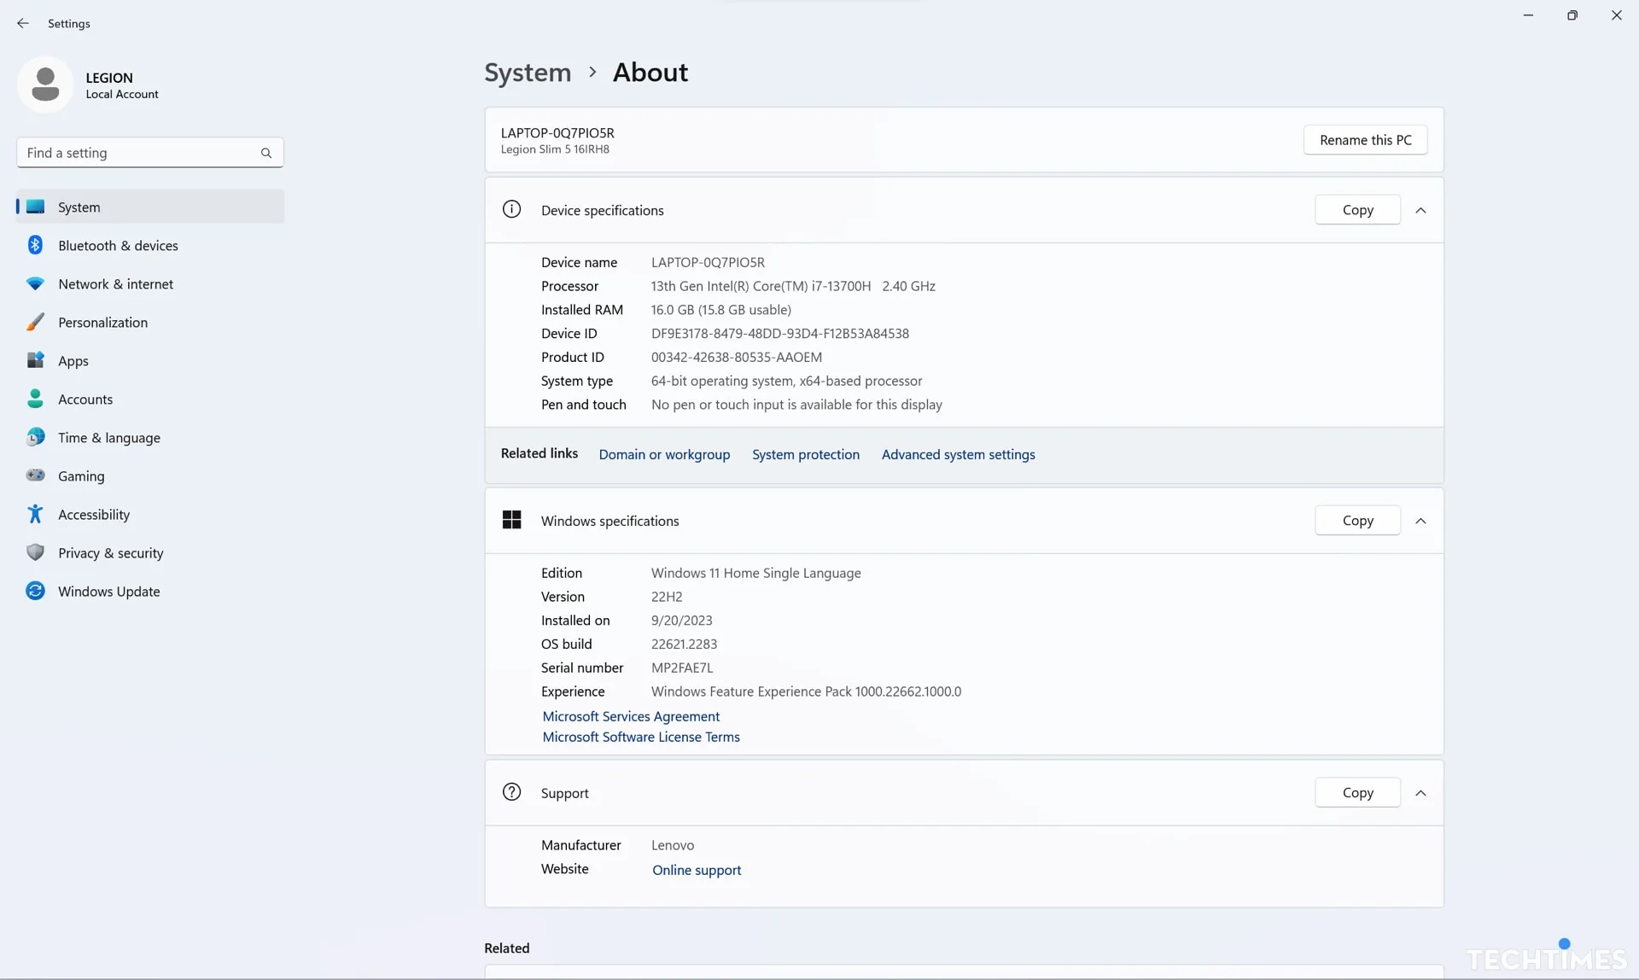Open Domain or workgroup link
Viewport: 1639px width, 980px height.
[664, 454]
